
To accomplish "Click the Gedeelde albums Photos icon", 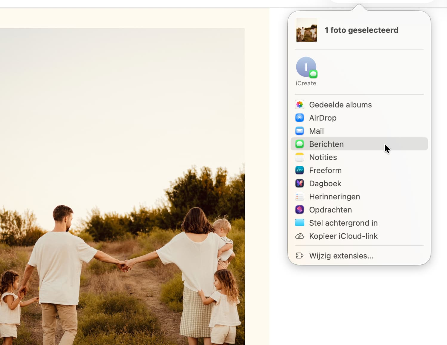I will pyautogui.click(x=300, y=105).
